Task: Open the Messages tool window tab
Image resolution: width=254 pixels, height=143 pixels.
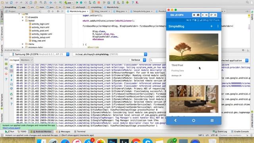Action: 63,131
